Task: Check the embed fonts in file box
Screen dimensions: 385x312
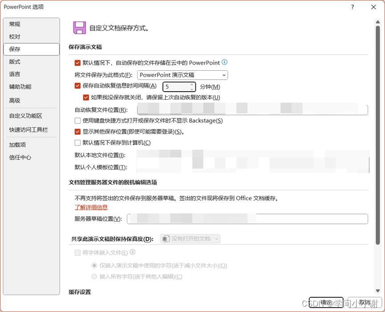Action: [x=77, y=253]
